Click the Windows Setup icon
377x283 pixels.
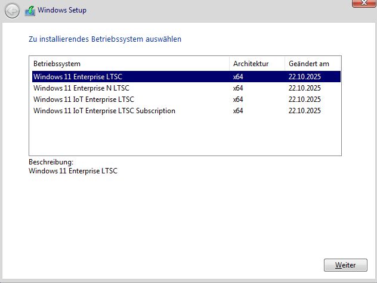point(30,11)
